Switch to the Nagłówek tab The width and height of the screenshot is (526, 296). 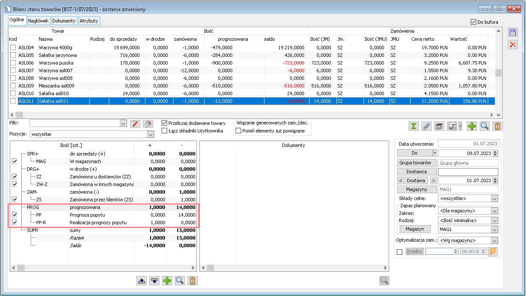point(38,21)
